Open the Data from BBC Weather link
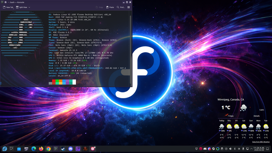This screenshot has height=153, width=272. click(x=261, y=142)
